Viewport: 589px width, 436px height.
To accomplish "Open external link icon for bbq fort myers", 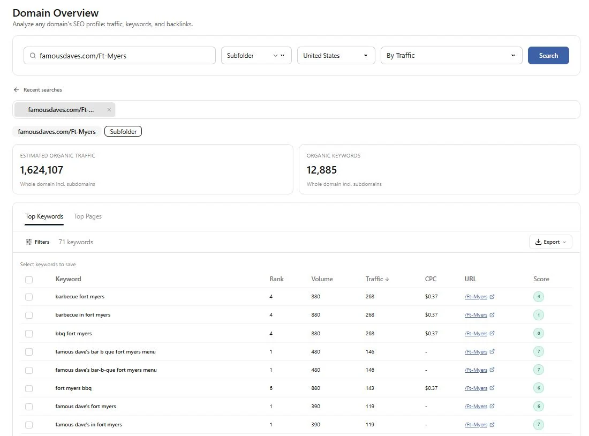I will [x=492, y=333].
